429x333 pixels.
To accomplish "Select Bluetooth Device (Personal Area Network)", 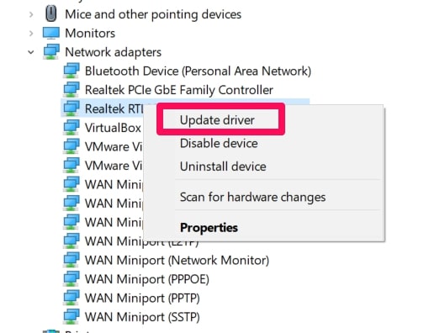I will [x=198, y=71].
